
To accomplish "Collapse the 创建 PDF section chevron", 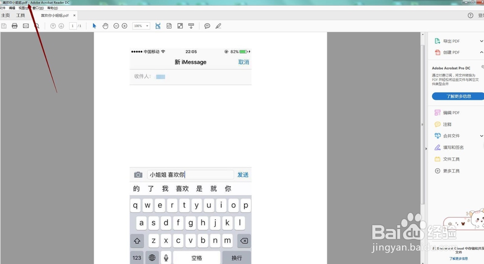I will (481, 53).
